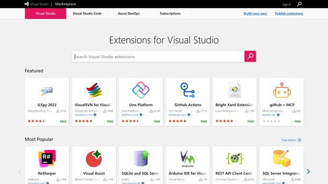Focus the Search Visual Studio extensions field
Viewport: 328px width, 184px height.
pyautogui.click(x=158, y=57)
